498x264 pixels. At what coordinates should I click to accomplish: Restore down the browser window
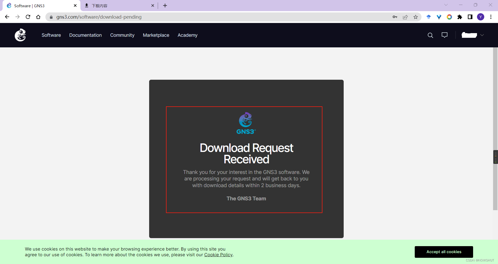pyautogui.click(x=475, y=5)
